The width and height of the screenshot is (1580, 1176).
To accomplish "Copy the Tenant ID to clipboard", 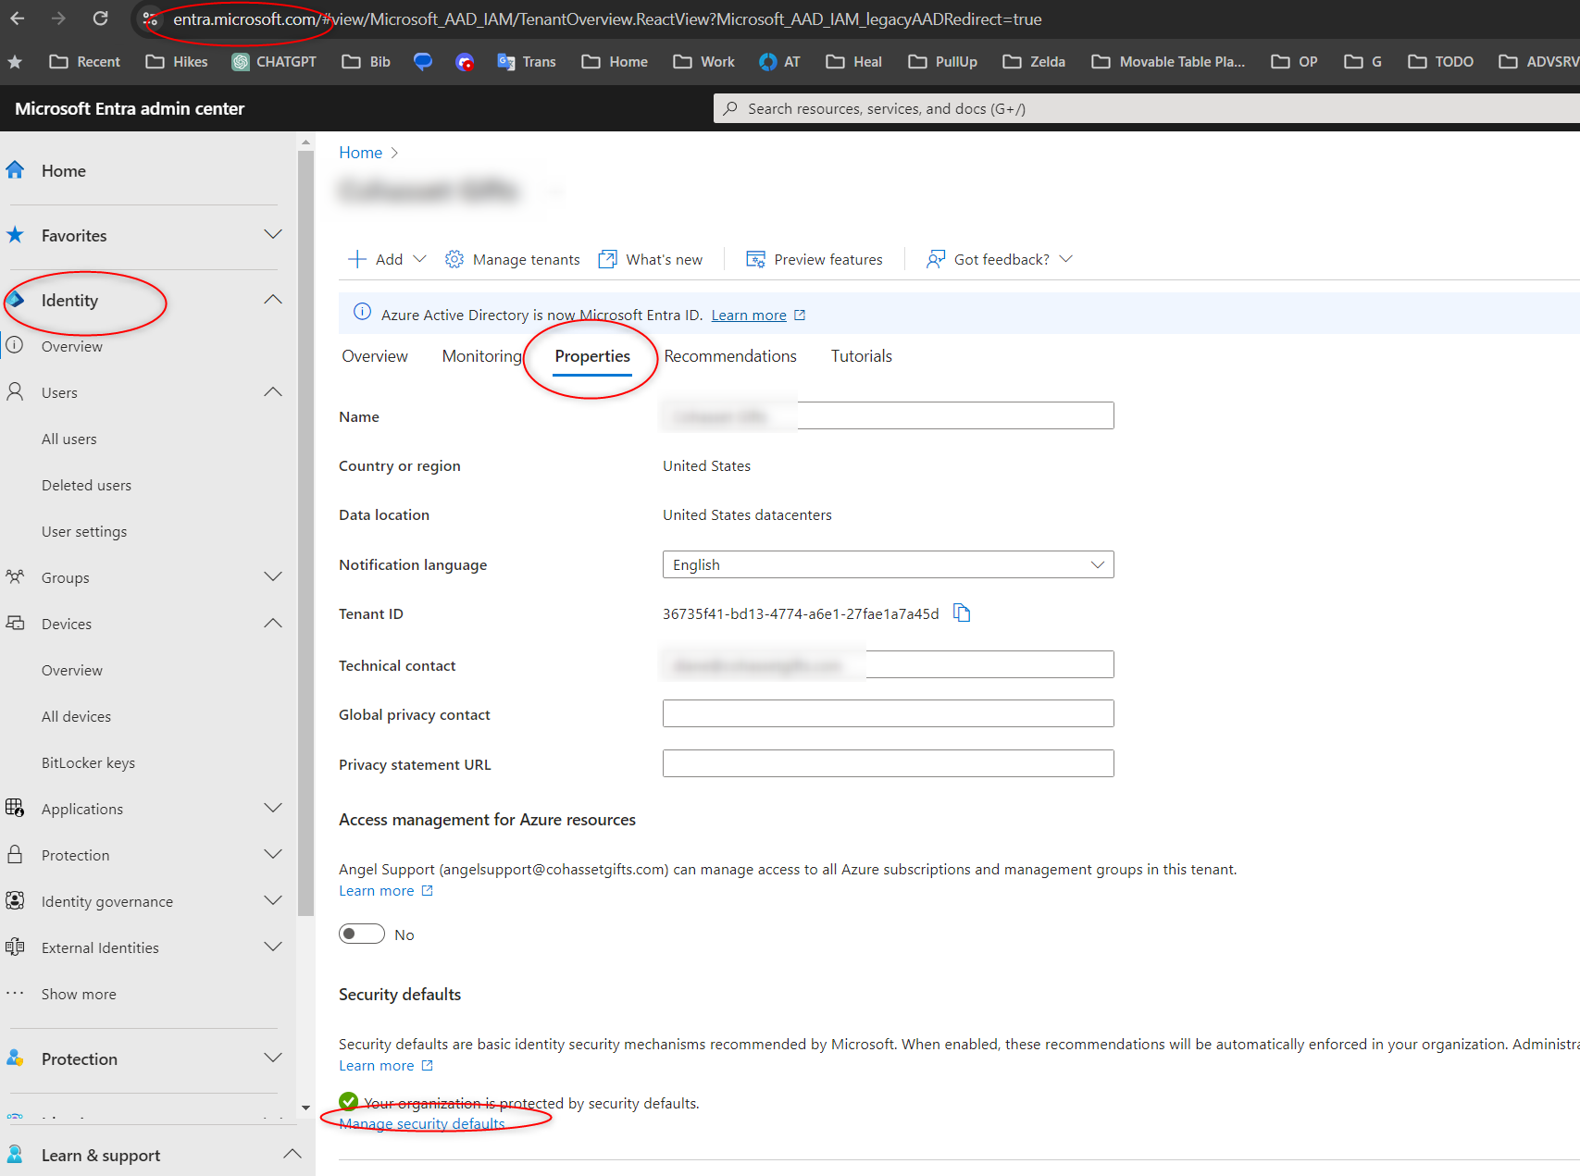I will pos(962,613).
